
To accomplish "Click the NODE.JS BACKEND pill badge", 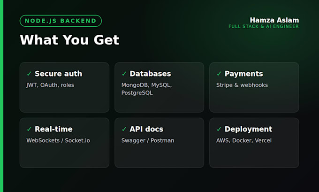I will coord(61,21).
